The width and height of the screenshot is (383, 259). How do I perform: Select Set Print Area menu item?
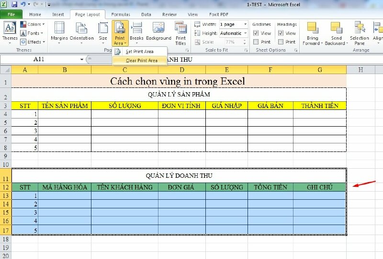(140, 52)
